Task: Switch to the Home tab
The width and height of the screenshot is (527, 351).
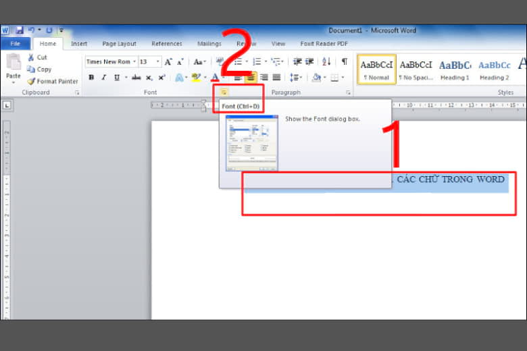Action: click(x=48, y=44)
